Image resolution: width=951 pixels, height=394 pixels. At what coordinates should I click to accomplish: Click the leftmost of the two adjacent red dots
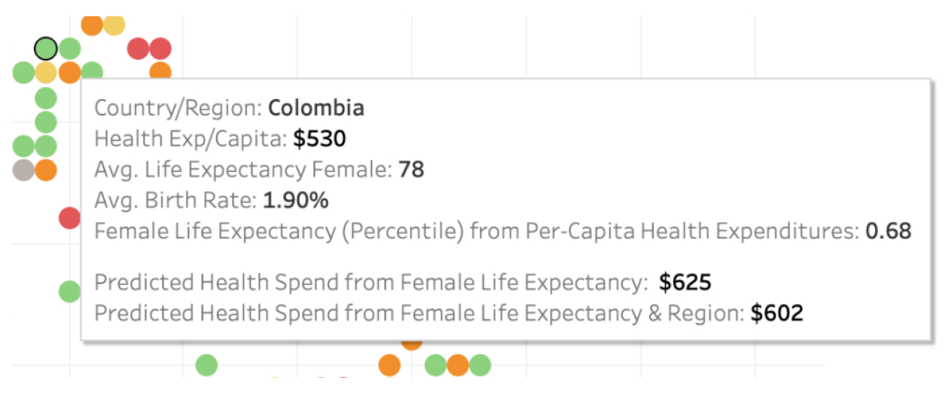138,49
